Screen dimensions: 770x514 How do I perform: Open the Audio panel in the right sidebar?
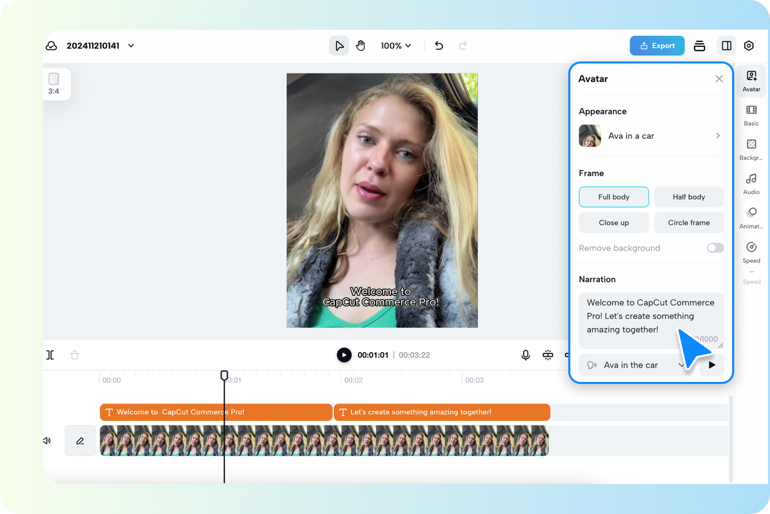point(751,183)
